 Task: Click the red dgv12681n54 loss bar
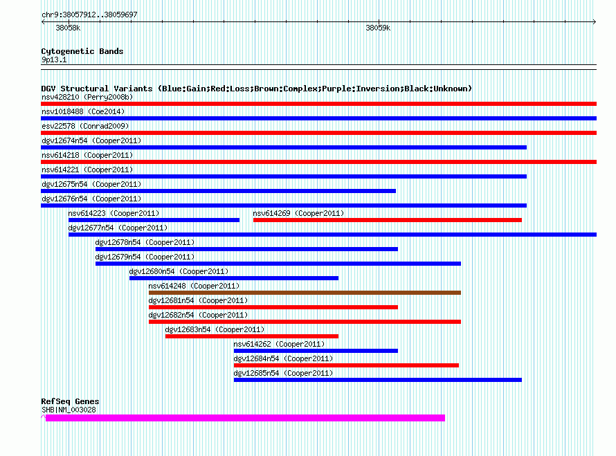pos(273,307)
